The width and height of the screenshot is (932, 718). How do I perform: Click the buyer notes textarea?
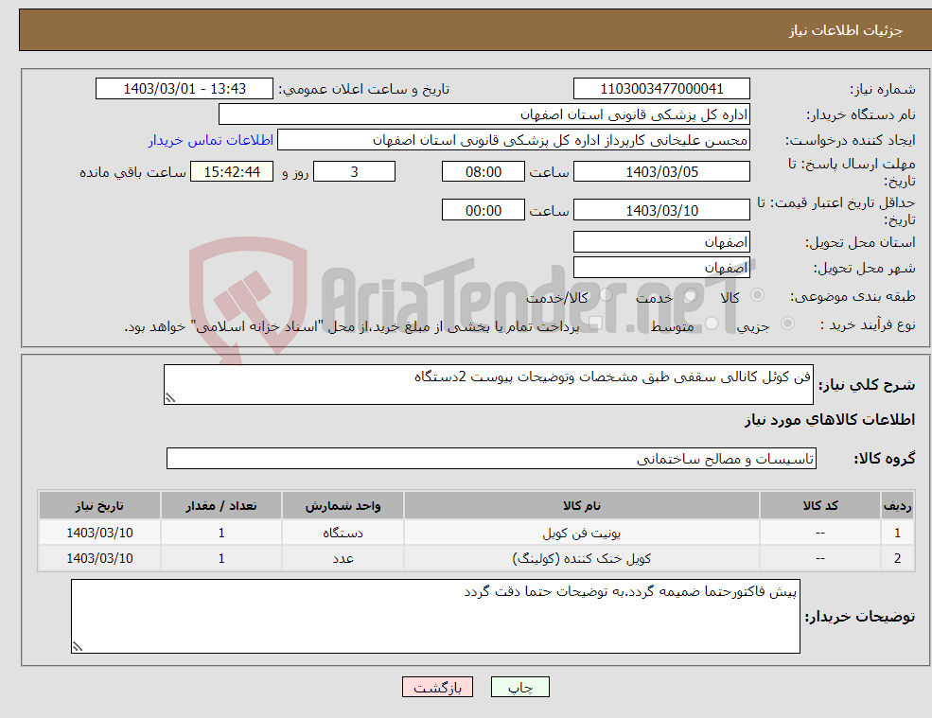click(435, 617)
